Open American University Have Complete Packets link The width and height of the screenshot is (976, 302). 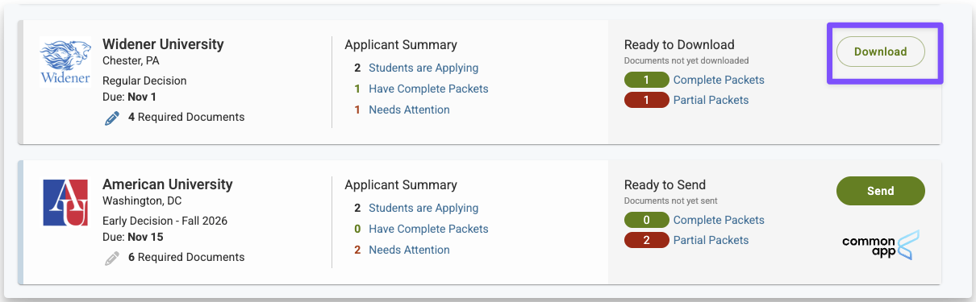point(428,229)
